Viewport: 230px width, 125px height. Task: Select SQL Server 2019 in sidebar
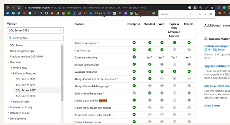(x=26, y=85)
